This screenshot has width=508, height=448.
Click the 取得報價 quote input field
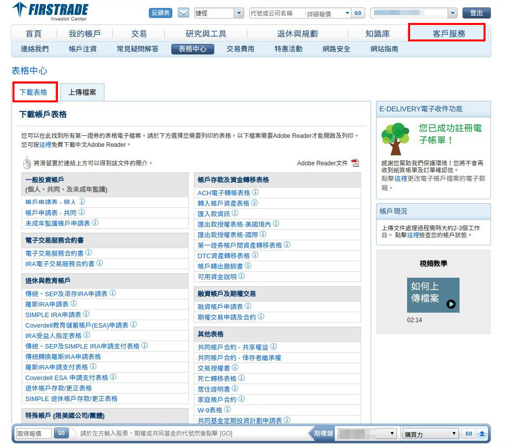point(33,434)
